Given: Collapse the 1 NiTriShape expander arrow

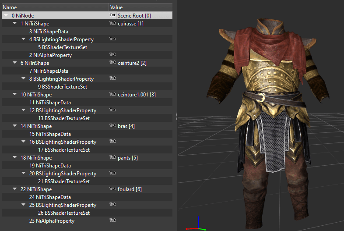Looking at the screenshot, I should (x=15, y=23).
